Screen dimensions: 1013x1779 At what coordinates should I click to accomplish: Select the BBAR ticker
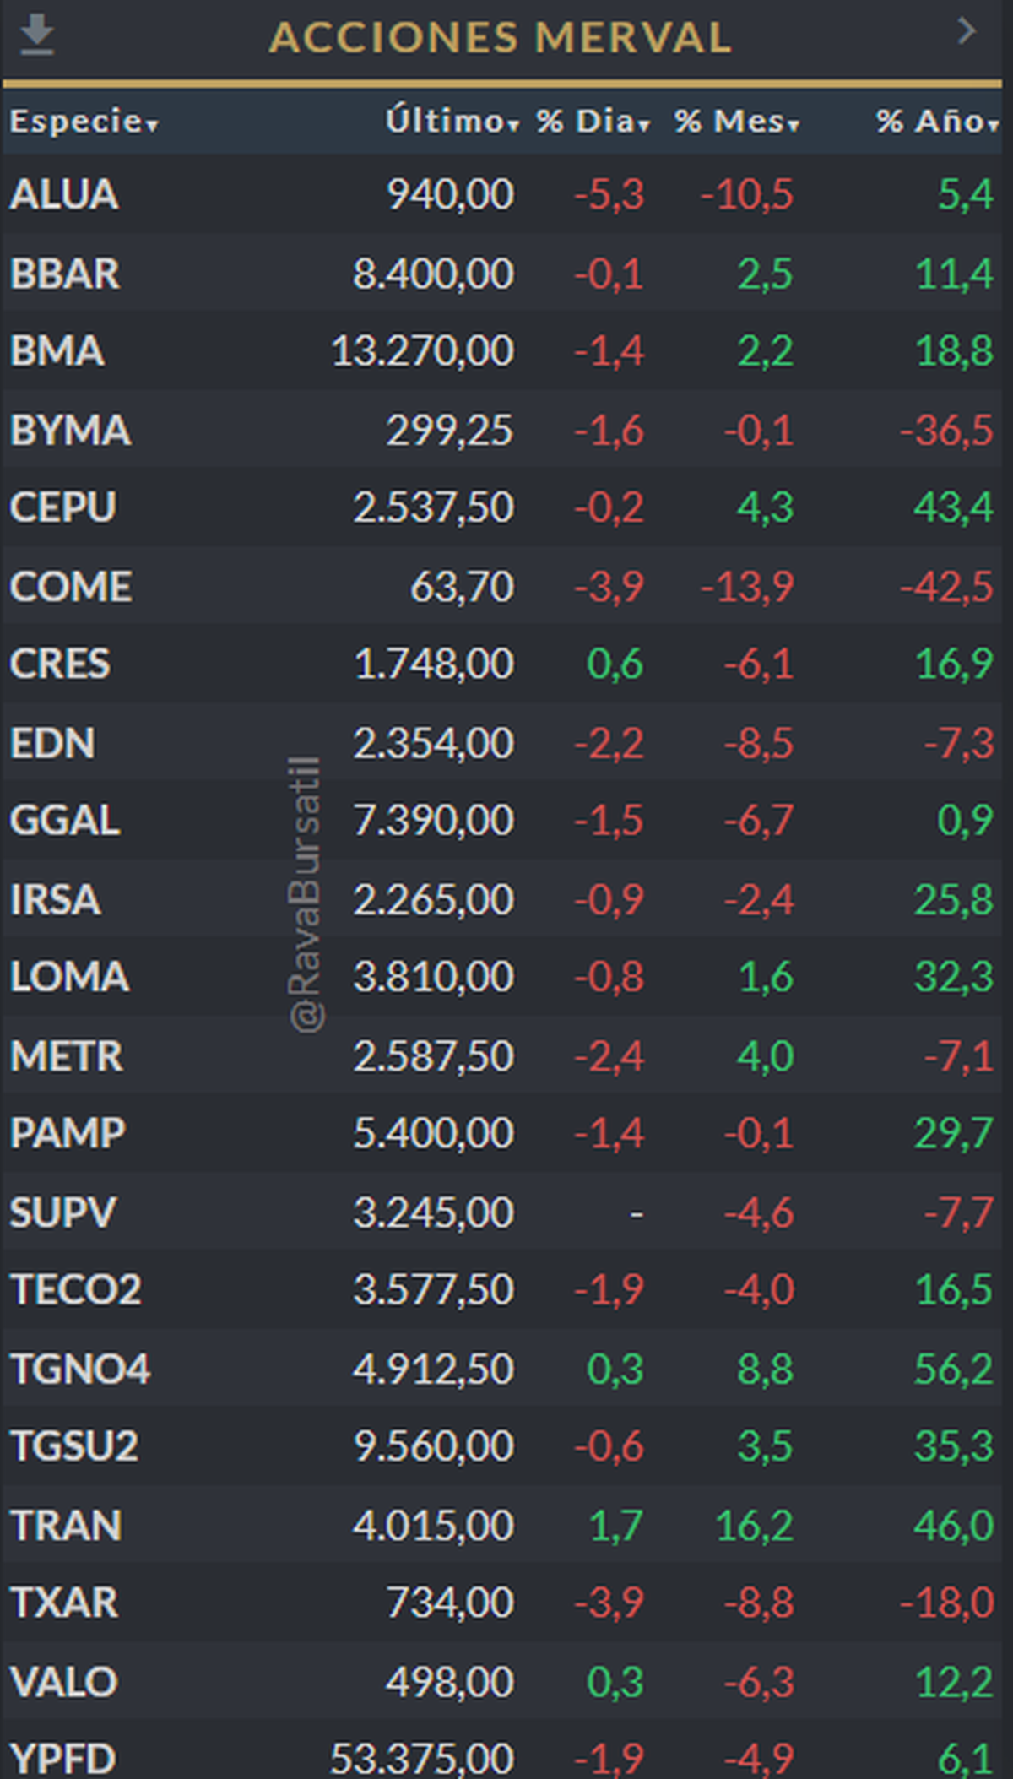pyautogui.click(x=65, y=274)
